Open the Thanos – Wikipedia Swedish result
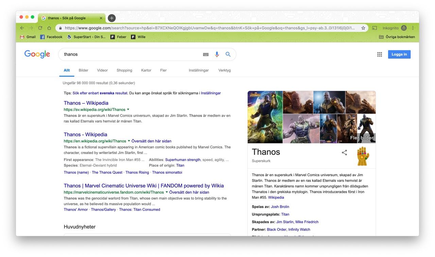Screen dimensions: 435x257 [86, 103]
